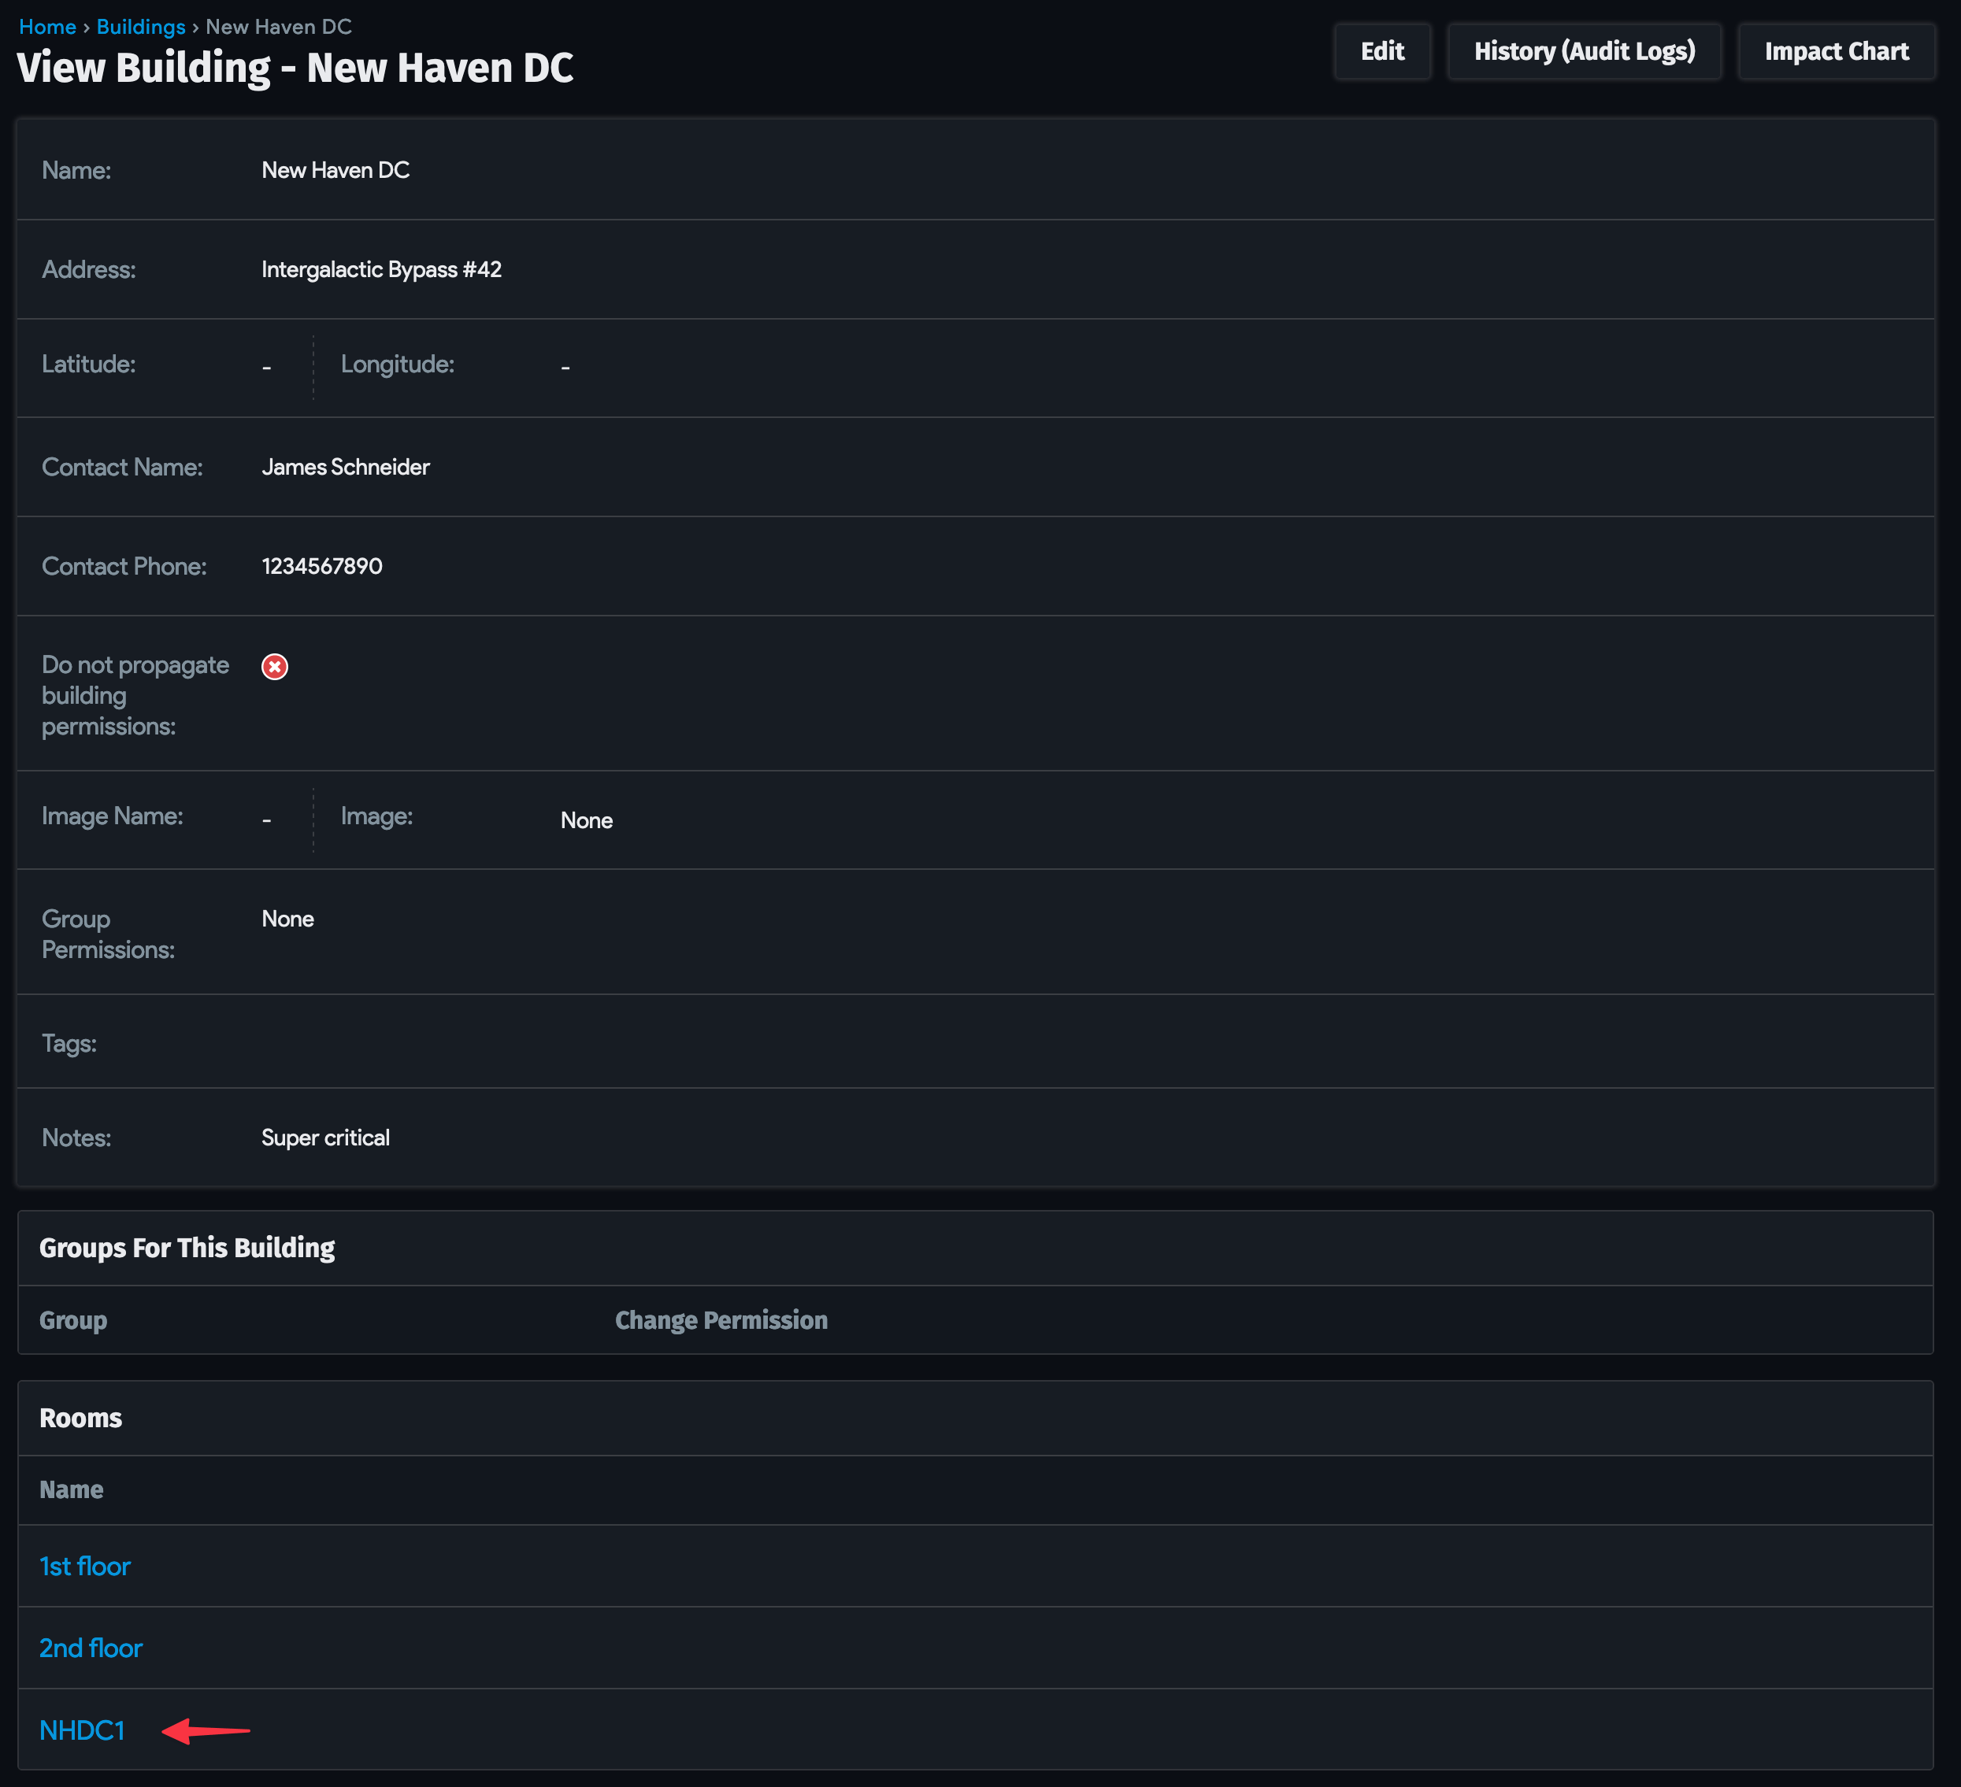
Task: Click the Contact Phone number 1234567890
Action: [x=322, y=566]
